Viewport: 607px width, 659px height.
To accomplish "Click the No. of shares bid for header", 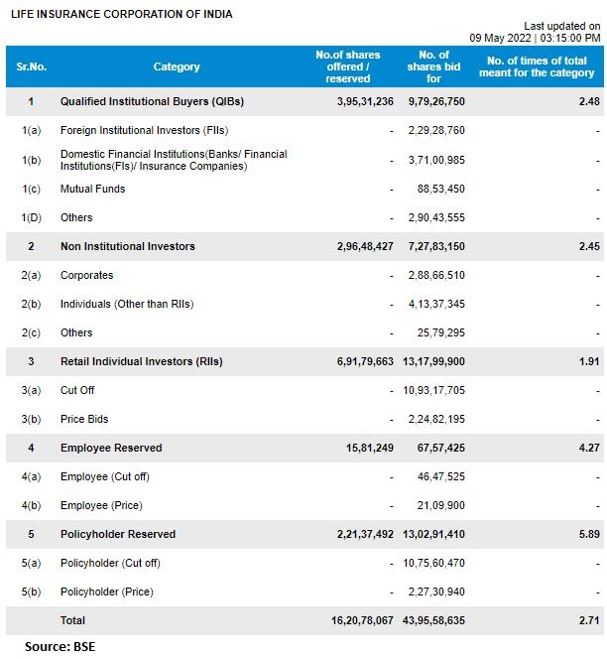I will (433, 66).
